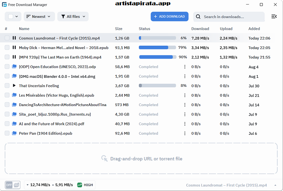Check the Sita_poet_bljuz row checkbox
This screenshot has width=283, height=191.
7,114
